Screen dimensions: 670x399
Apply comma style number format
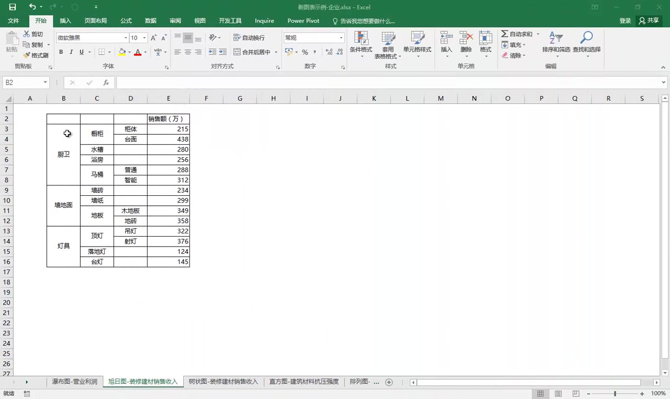315,52
